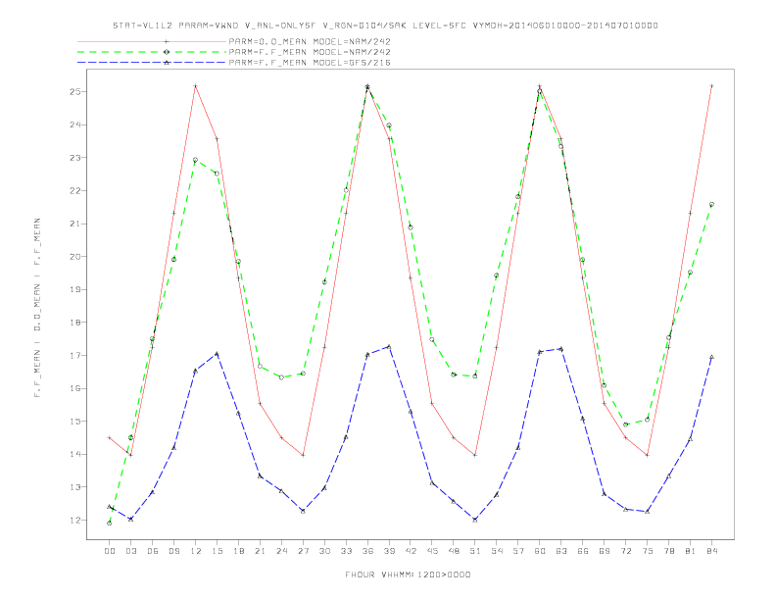Screen dimensions: 776x600
Task: Click green circle data point at hour 12
Action: 196,160
